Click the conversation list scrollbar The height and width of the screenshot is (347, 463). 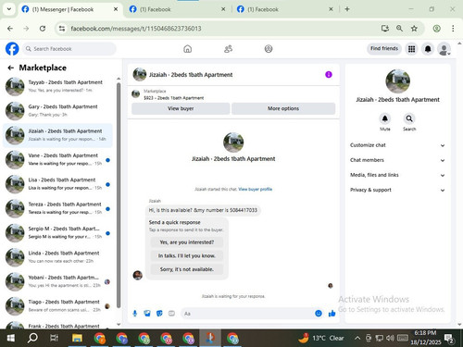(x=119, y=194)
